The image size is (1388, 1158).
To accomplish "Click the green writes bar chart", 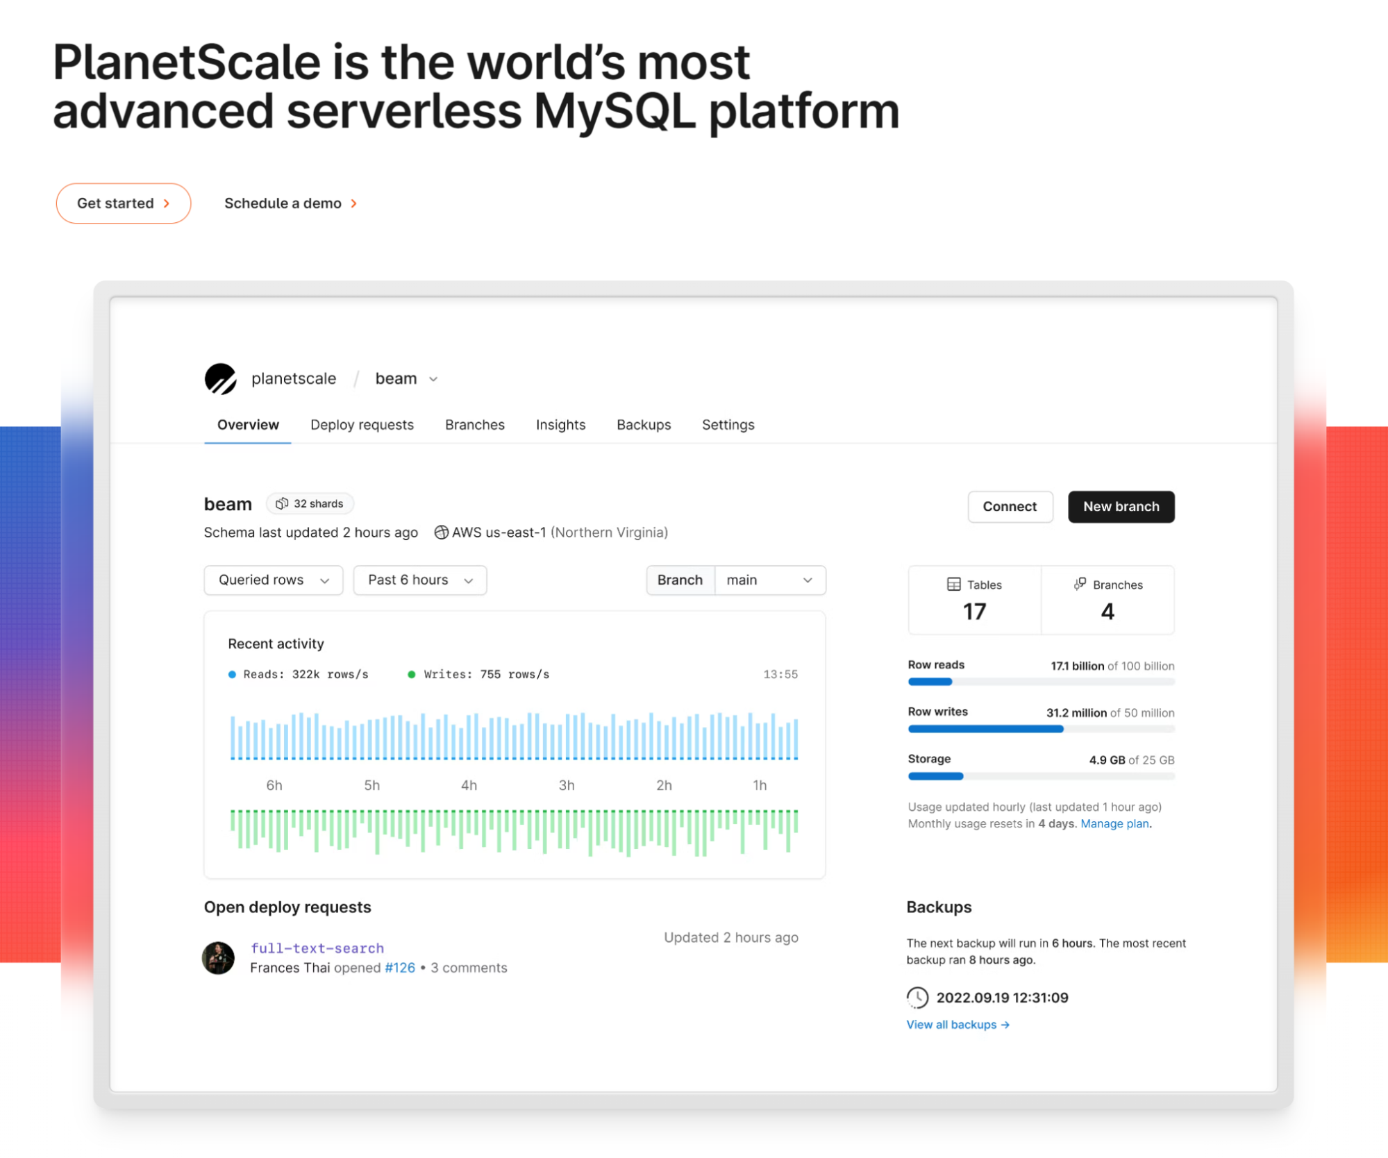I will pyautogui.click(x=514, y=832).
